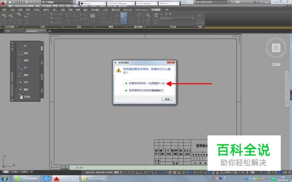Click the Close Block Editor X icon
Viewport: 292px width, 182px height.
coord(200,15)
